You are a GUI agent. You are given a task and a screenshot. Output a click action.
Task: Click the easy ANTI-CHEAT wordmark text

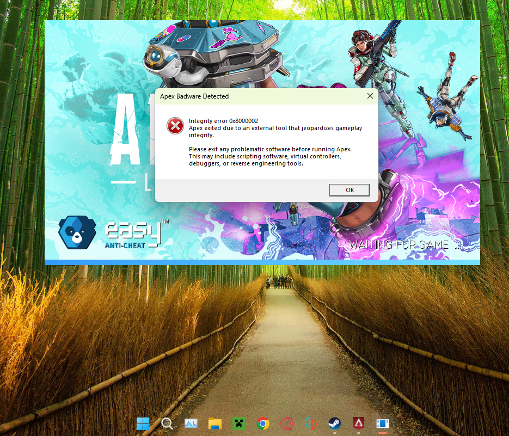click(x=133, y=235)
